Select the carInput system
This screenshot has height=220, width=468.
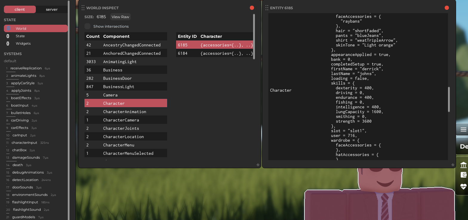point(20,135)
